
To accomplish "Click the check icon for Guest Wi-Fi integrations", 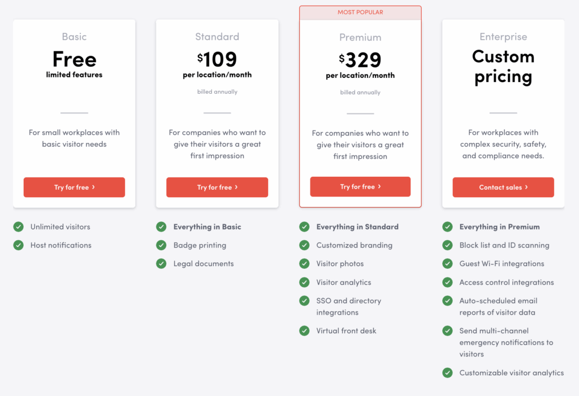I will (448, 264).
